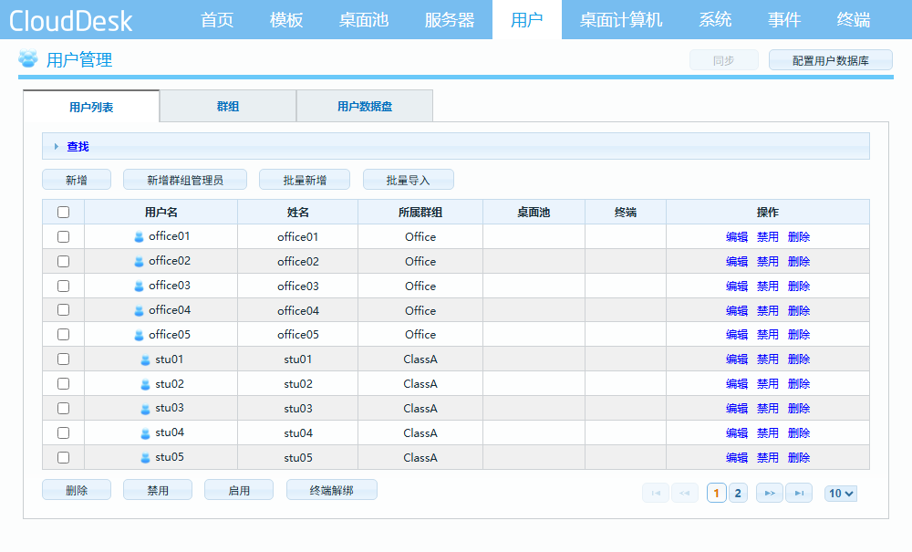The width and height of the screenshot is (912, 552).
Task: Click 编辑 link for office01
Action: coord(737,236)
